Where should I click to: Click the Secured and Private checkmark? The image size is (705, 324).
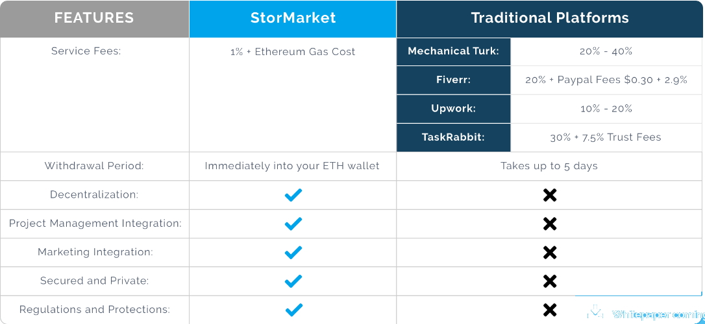(293, 281)
